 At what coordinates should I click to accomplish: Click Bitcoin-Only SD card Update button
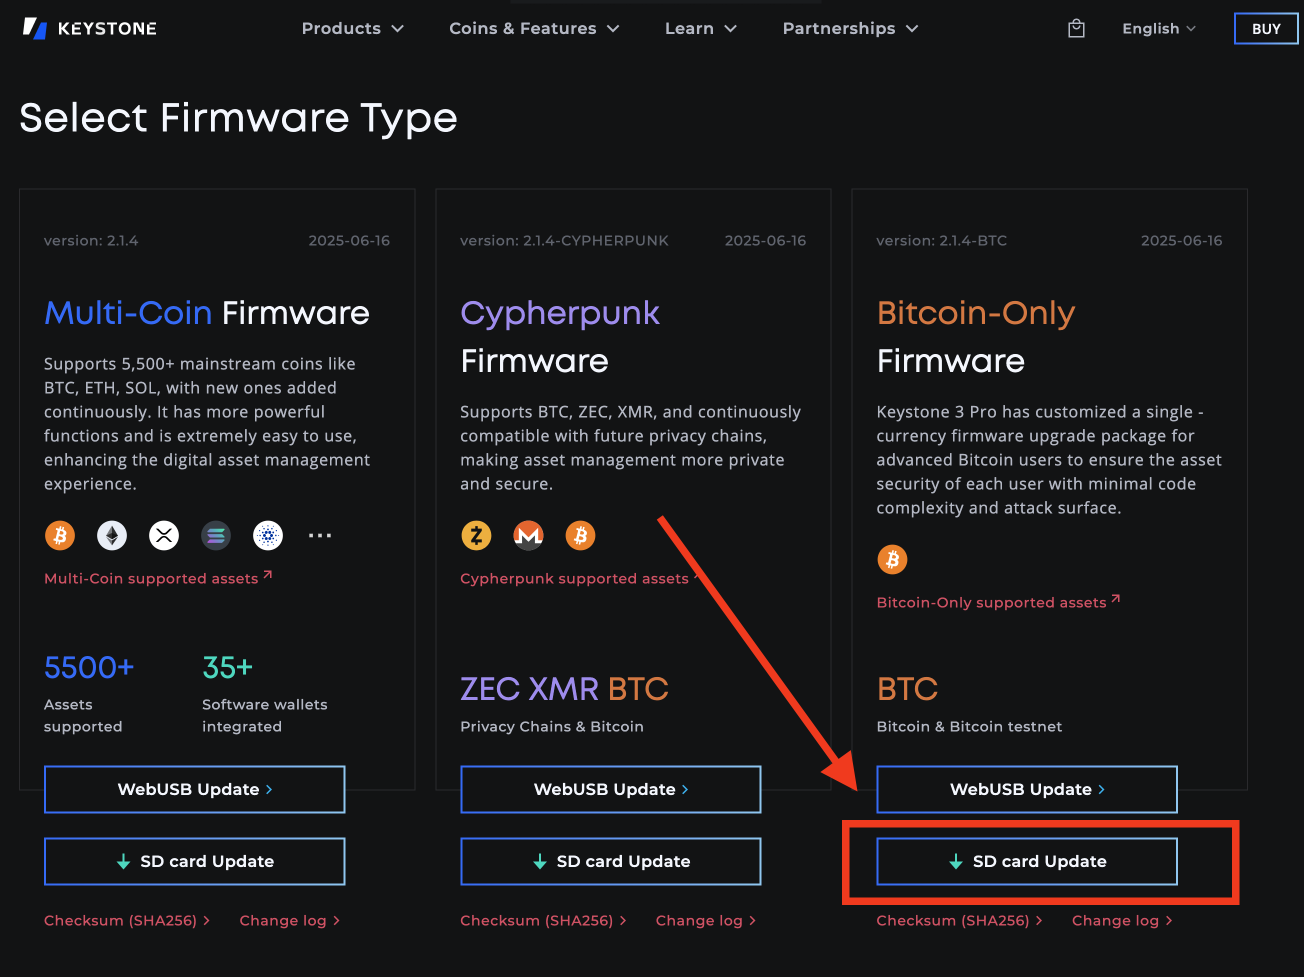click(x=1026, y=861)
